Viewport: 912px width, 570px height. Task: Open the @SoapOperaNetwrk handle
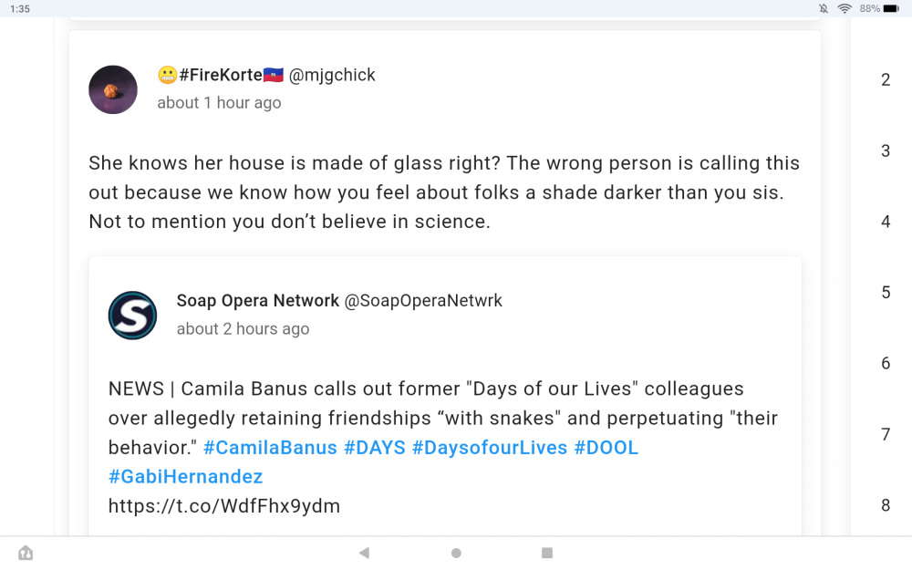point(423,300)
